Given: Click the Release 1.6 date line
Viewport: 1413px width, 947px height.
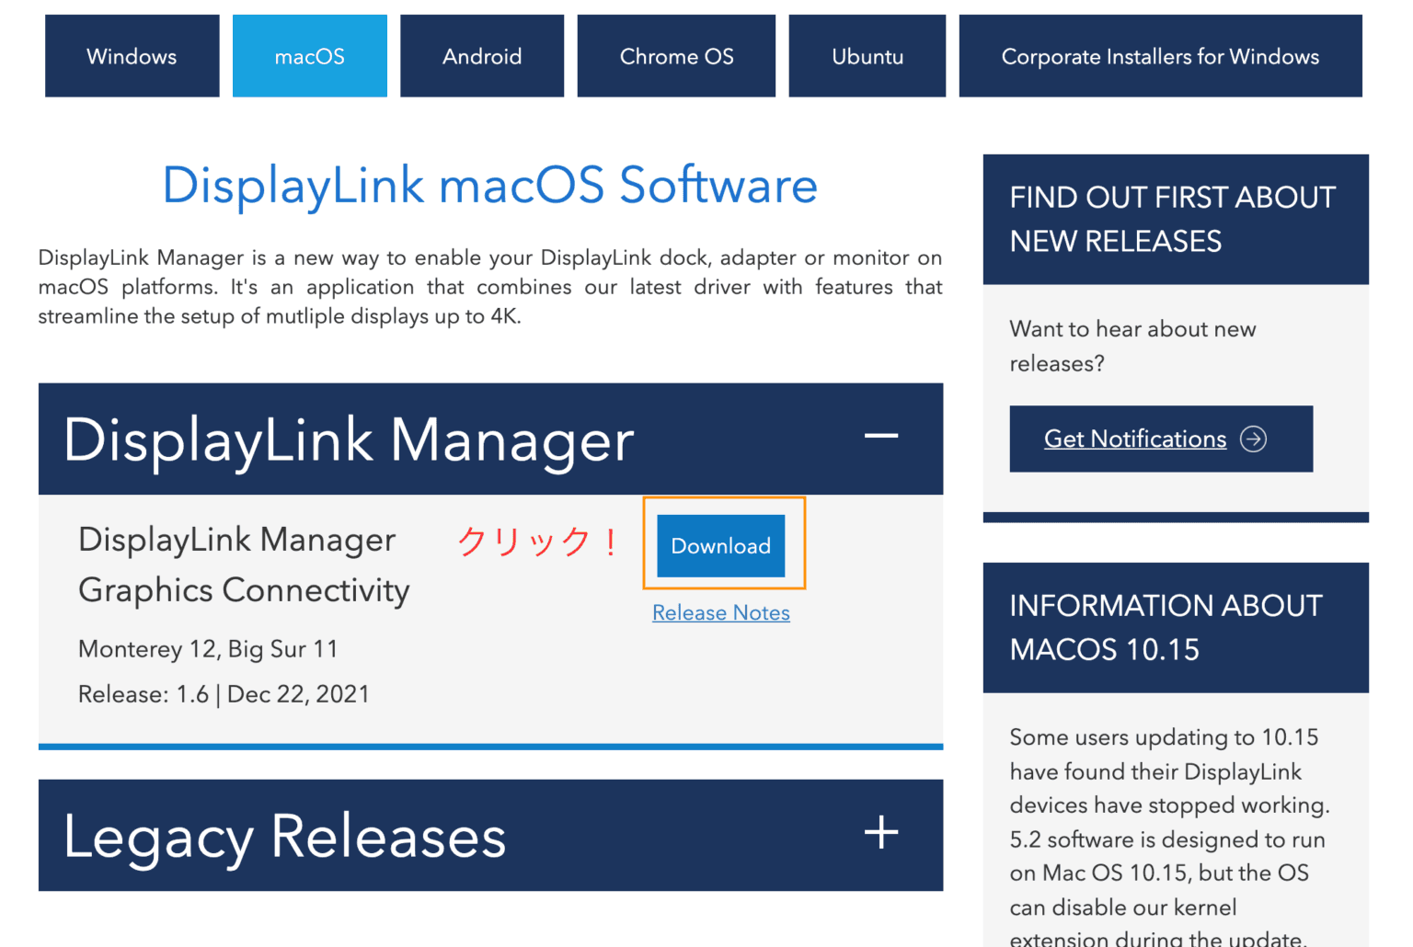Looking at the screenshot, I should (224, 694).
